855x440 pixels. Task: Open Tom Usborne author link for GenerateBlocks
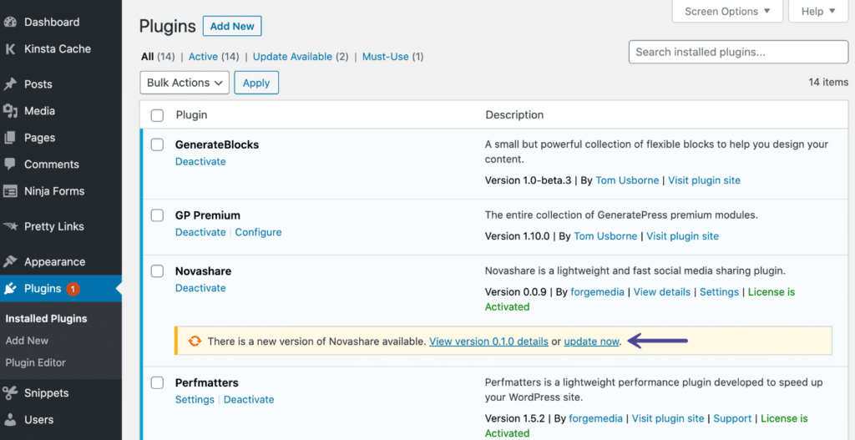tap(627, 180)
